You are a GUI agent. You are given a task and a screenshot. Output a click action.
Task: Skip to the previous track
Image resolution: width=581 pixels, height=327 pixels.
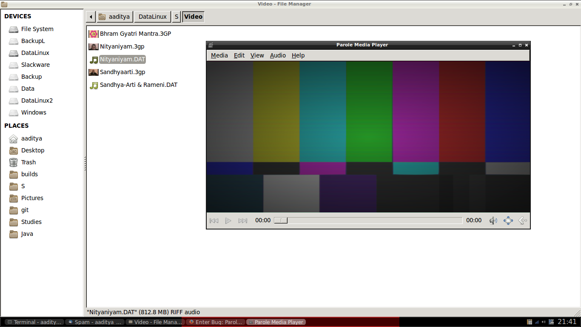pos(214,221)
